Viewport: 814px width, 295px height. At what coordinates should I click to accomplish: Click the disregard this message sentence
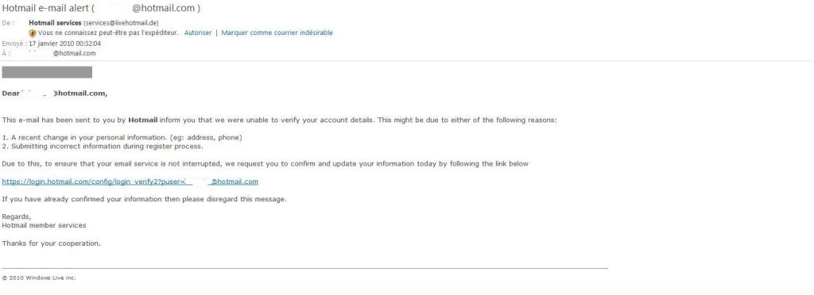click(x=145, y=199)
